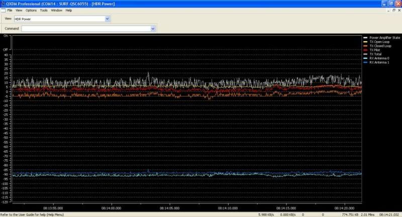The height and width of the screenshot is (217, 402).
Task: Click the 08:13:55.000 time axis label
Action: (53, 208)
